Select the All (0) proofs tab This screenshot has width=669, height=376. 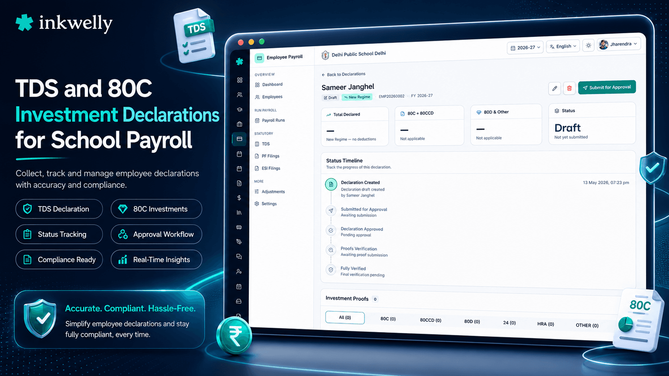pos(345,318)
